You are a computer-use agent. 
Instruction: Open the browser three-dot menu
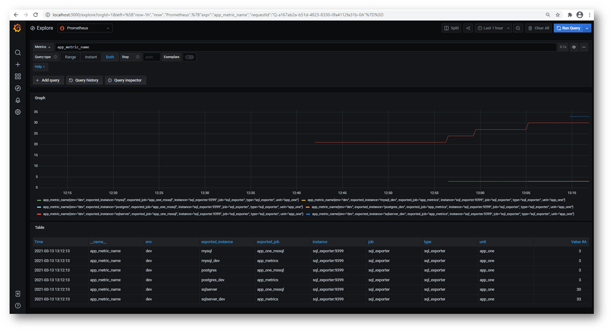coord(589,15)
